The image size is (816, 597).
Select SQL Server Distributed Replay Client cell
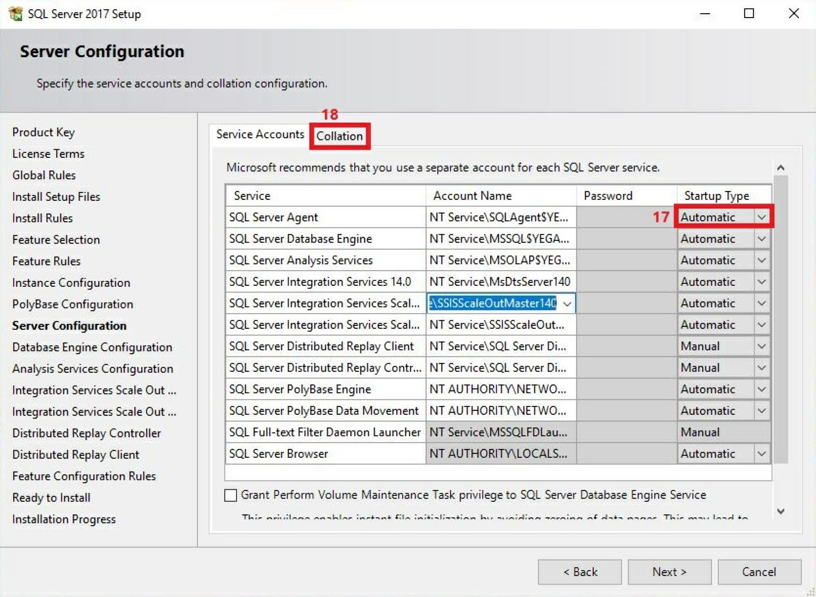326,346
